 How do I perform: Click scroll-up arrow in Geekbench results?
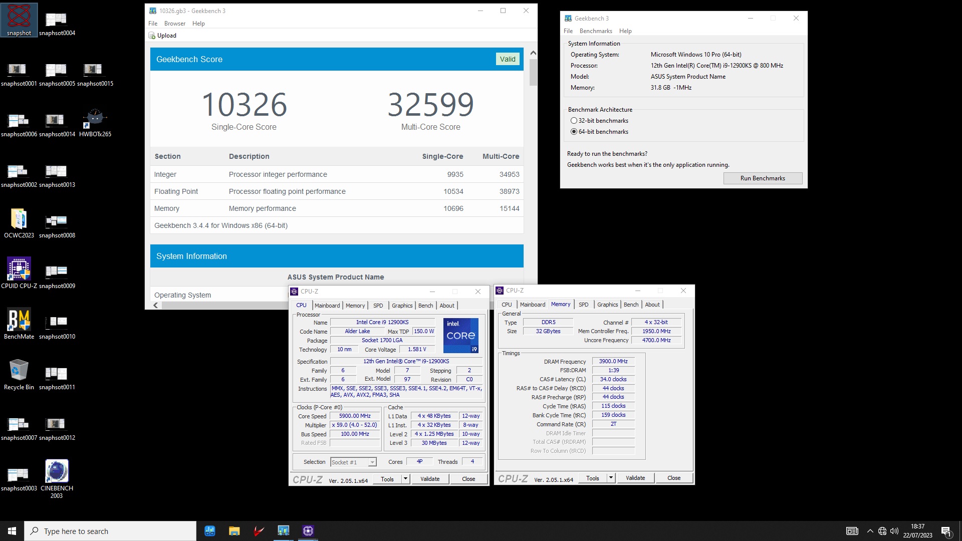[533, 53]
